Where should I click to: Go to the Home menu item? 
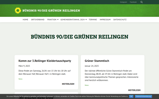[x=25, y=20]
